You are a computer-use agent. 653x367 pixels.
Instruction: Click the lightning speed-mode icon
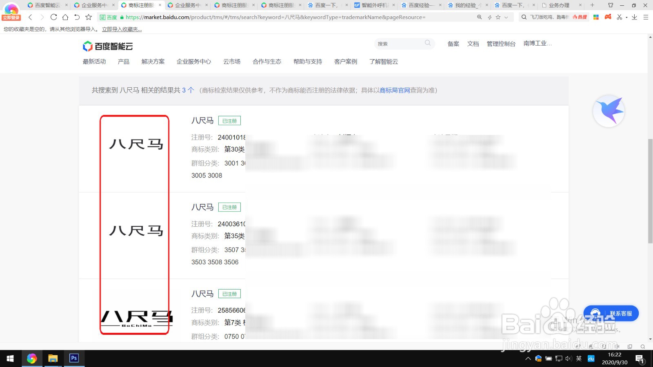pos(489,17)
